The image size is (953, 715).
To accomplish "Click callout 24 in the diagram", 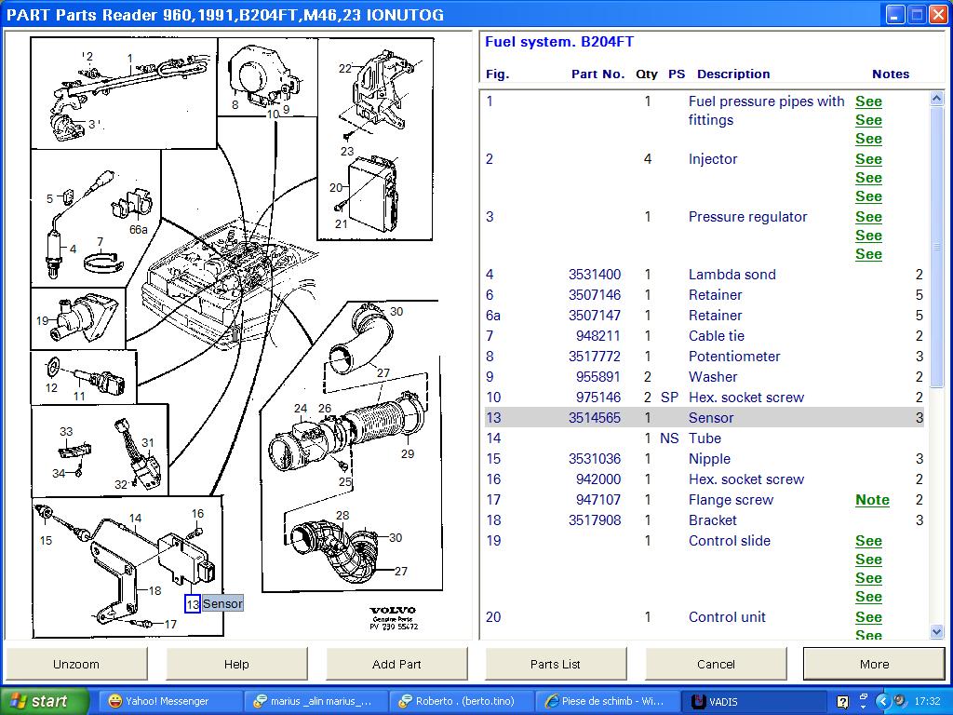I will [x=301, y=409].
